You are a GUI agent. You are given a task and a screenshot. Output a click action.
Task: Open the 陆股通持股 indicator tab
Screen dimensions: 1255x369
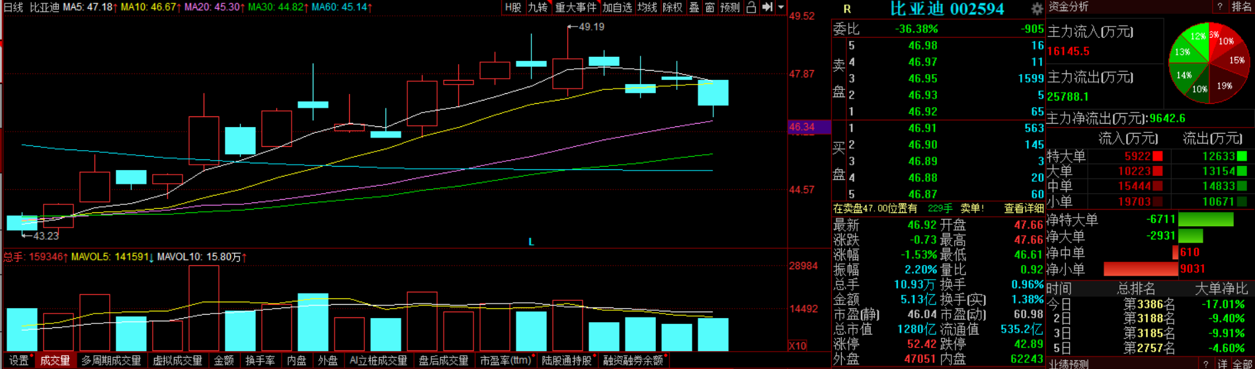coord(567,360)
